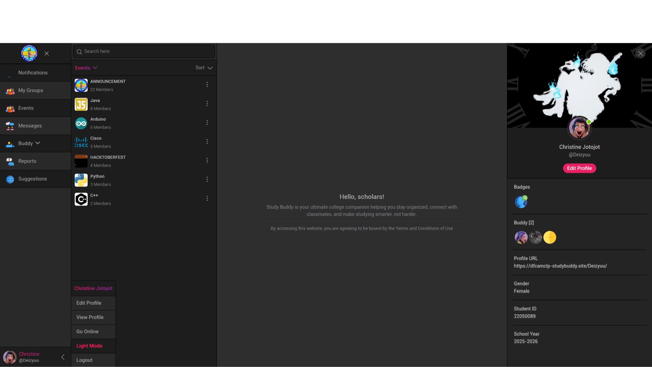
Task: Open the Sort dropdown
Action: 204,68
